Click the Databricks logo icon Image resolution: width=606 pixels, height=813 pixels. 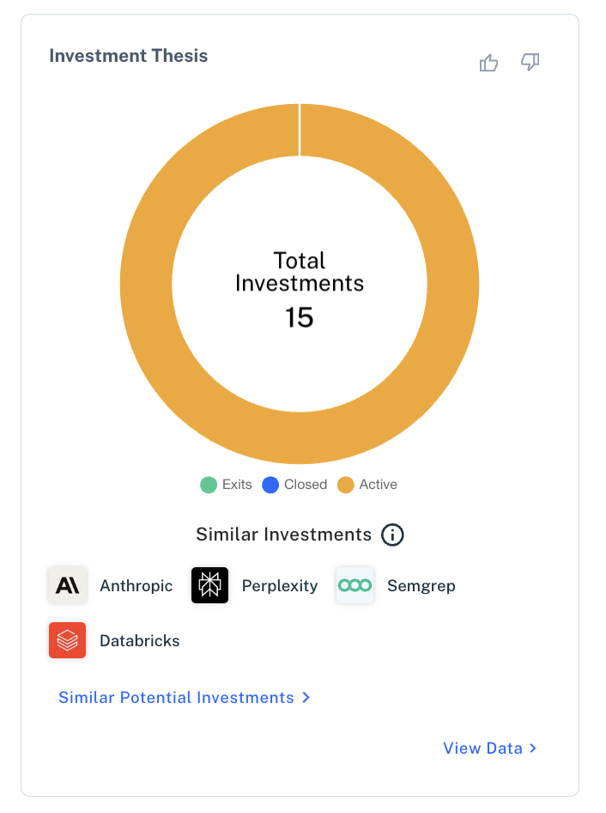67,640
